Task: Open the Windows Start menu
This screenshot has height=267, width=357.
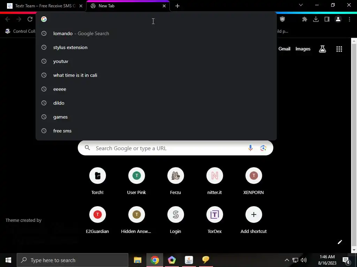Action: 8,260
